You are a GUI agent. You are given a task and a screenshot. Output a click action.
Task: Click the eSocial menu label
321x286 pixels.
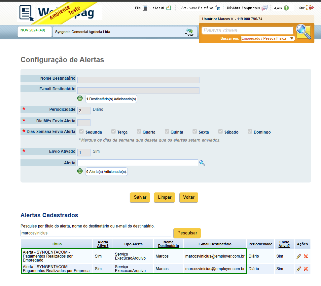(x=158, y=8)
